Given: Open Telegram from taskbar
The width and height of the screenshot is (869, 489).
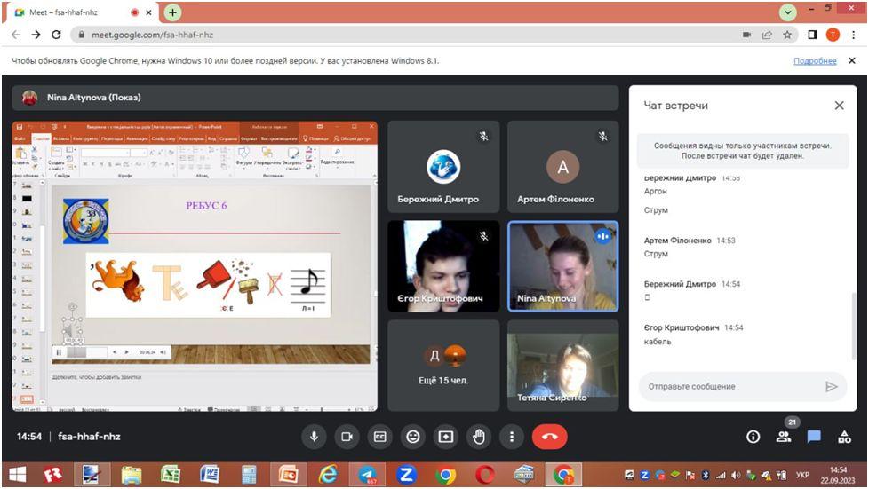Looking at the screenshot, I should [367, 475].
